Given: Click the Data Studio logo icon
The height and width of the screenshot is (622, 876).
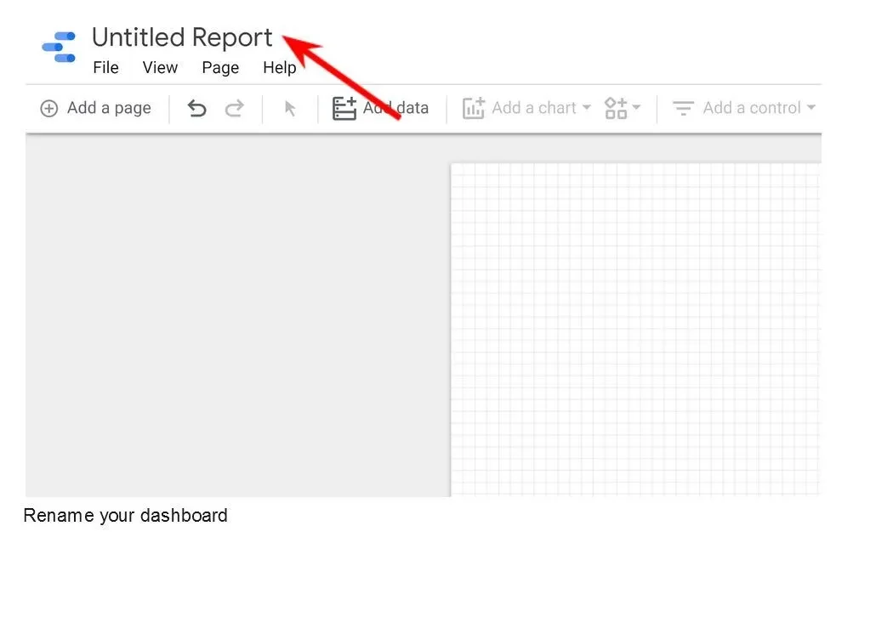Looking at the screenshot, I should pyautogui.click(x=60, y=47).
